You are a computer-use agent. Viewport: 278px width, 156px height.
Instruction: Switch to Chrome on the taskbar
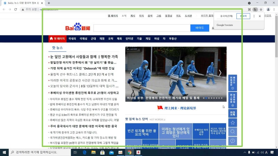(129, 152)
